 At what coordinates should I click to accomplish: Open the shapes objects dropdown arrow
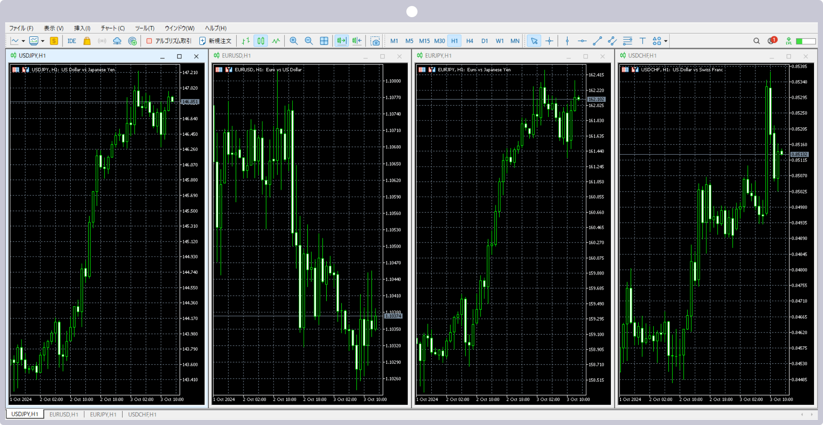tap(666, 41)
